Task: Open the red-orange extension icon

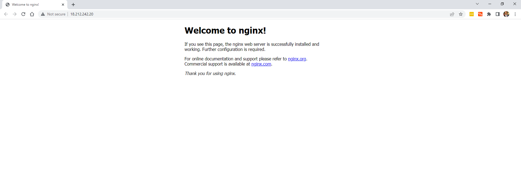Action: click(480, 14)
